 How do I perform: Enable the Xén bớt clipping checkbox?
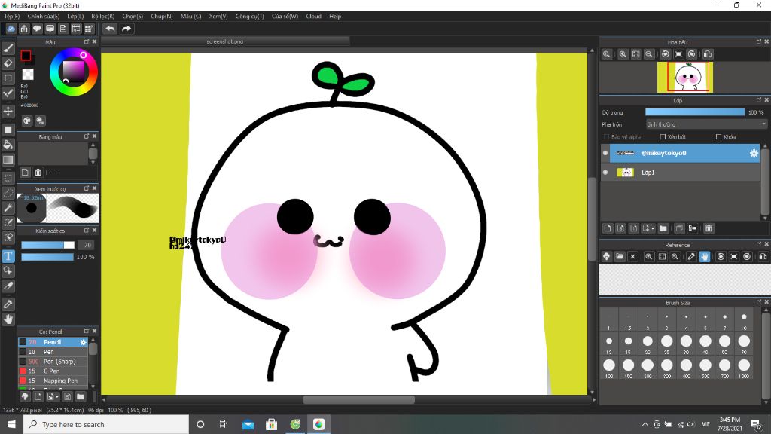click(x=663, y=137)
